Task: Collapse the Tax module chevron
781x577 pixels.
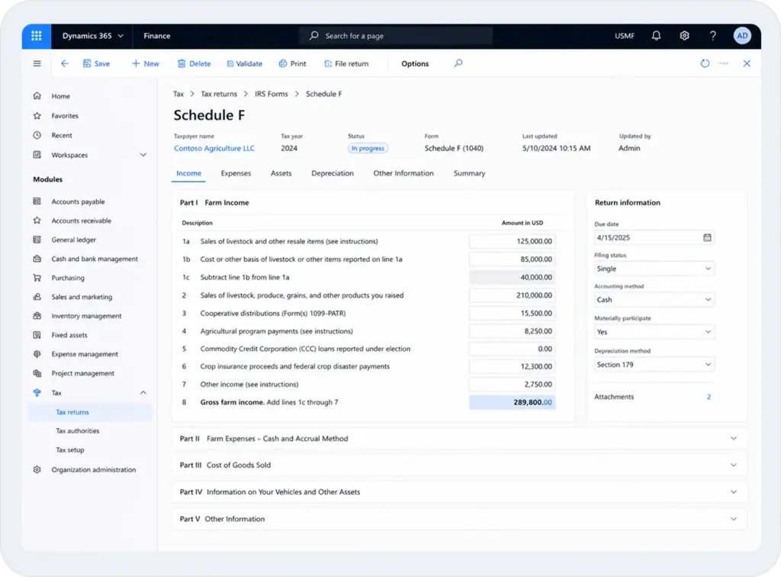Action: click(x=143, y=392)
